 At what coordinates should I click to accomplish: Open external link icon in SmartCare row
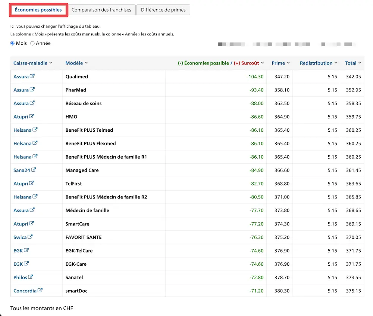(x=31, y=223)
